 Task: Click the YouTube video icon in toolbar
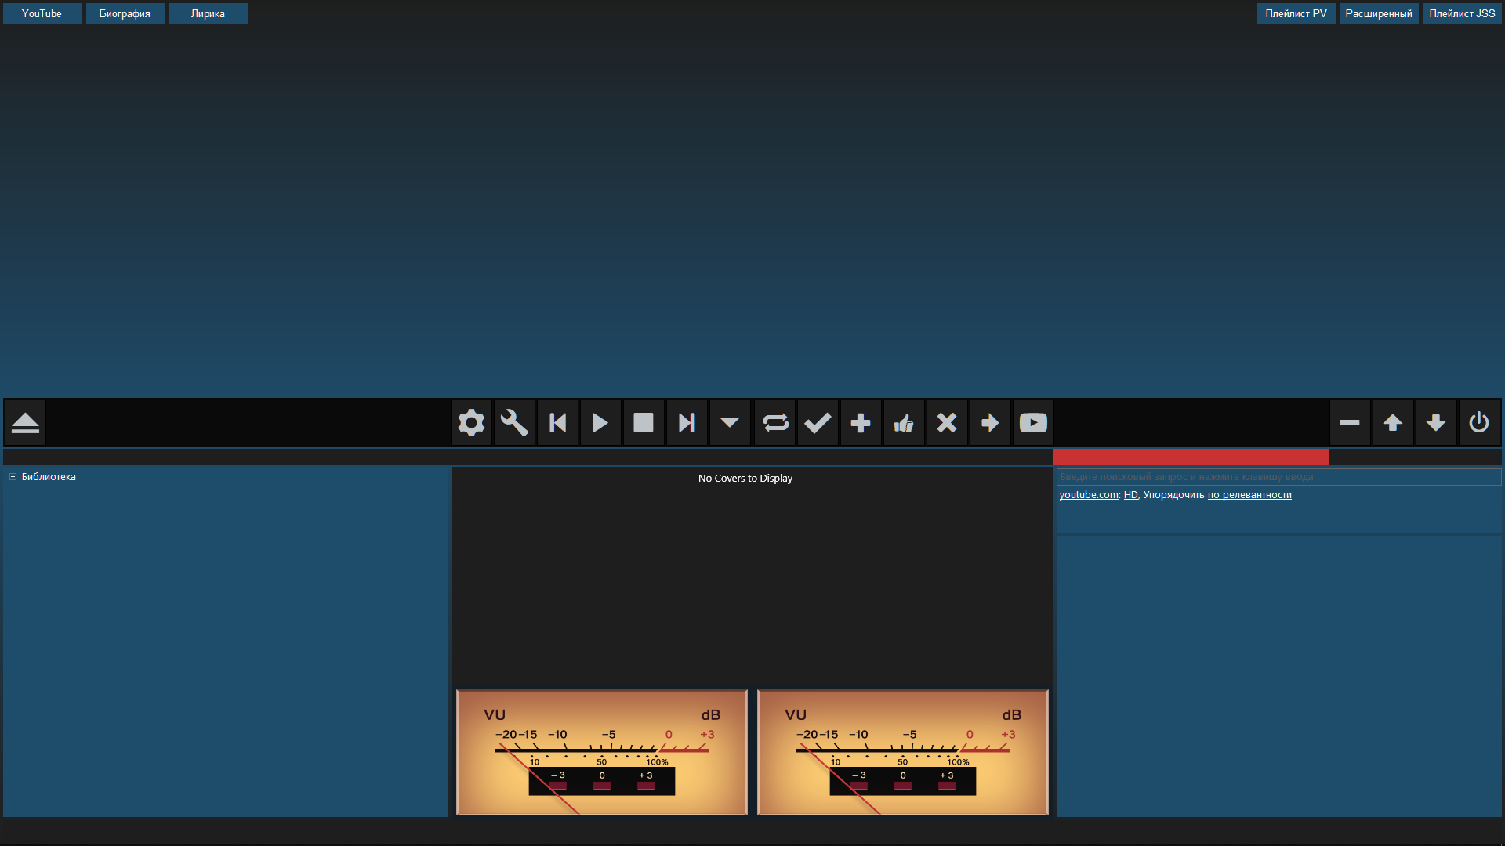[x=1033, y=423]
